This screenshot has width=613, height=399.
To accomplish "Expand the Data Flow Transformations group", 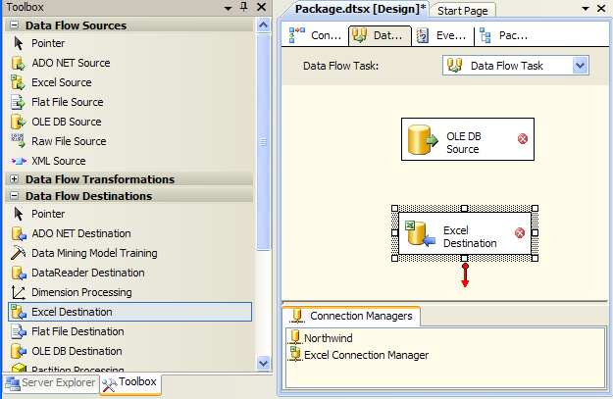I will [14, 179].
